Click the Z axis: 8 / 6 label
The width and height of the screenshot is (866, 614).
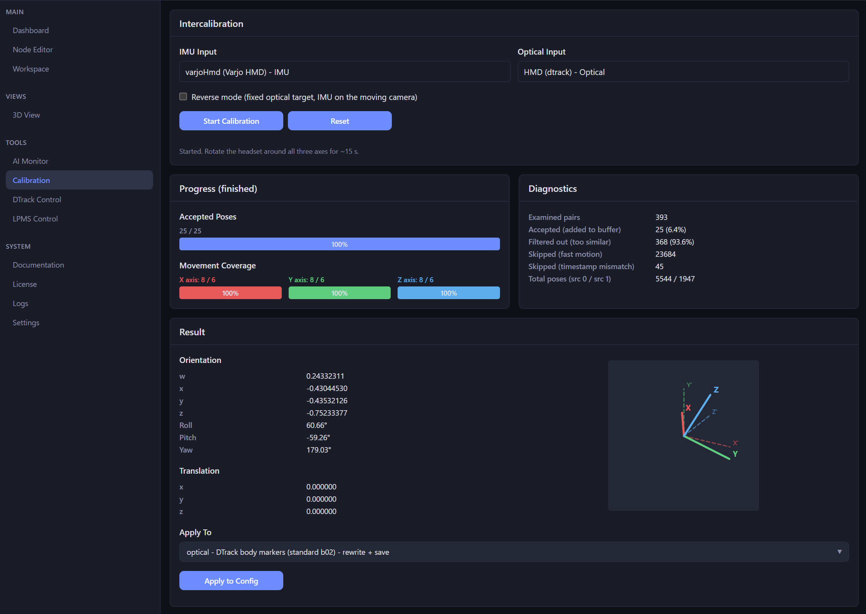[x=415, y=280]
